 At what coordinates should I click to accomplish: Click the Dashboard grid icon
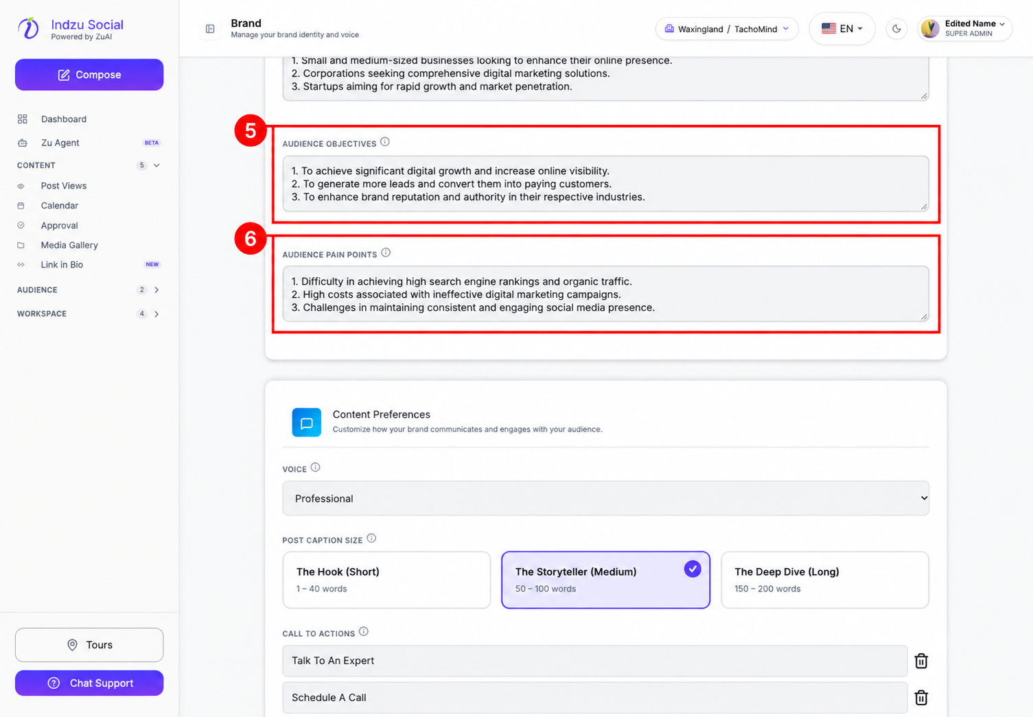(x=23, y=119)
